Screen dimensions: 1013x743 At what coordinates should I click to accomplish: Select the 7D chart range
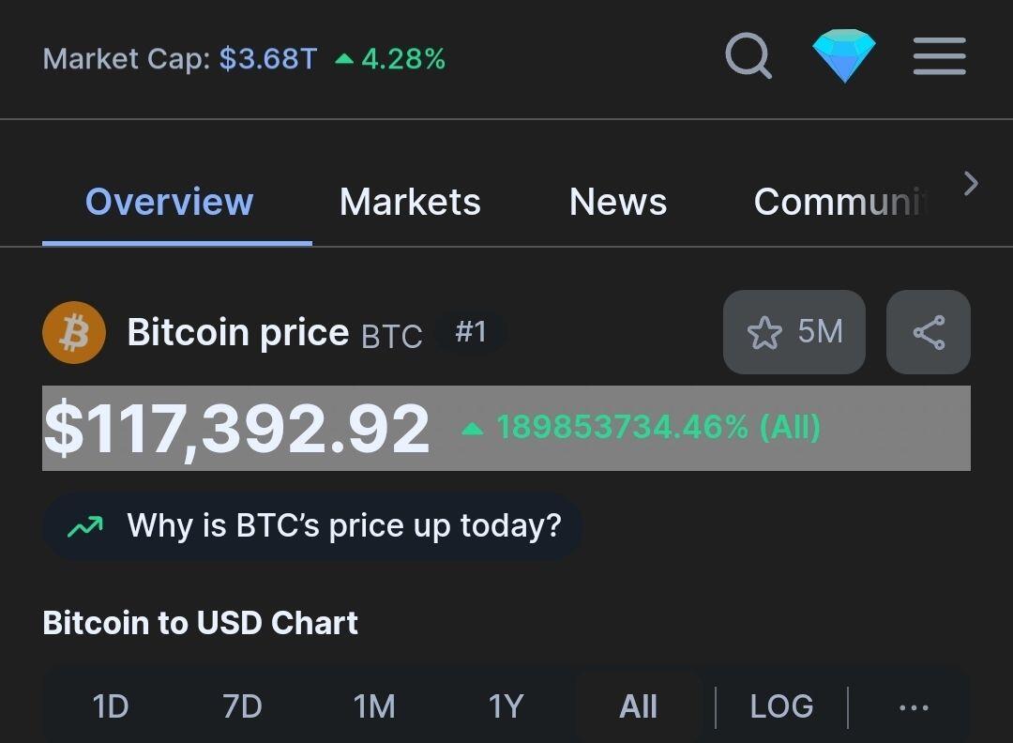click(x=242, y=706)
